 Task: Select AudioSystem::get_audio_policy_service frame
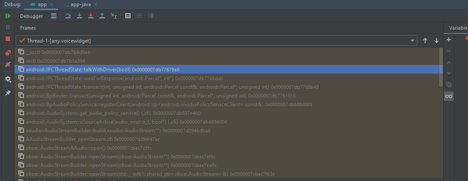click(x=227, y=113)
